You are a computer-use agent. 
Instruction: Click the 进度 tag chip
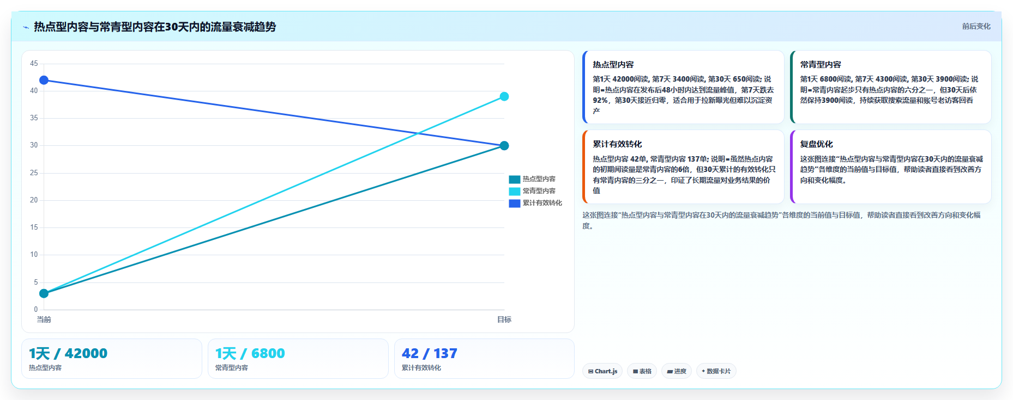[x=677, y=371]
